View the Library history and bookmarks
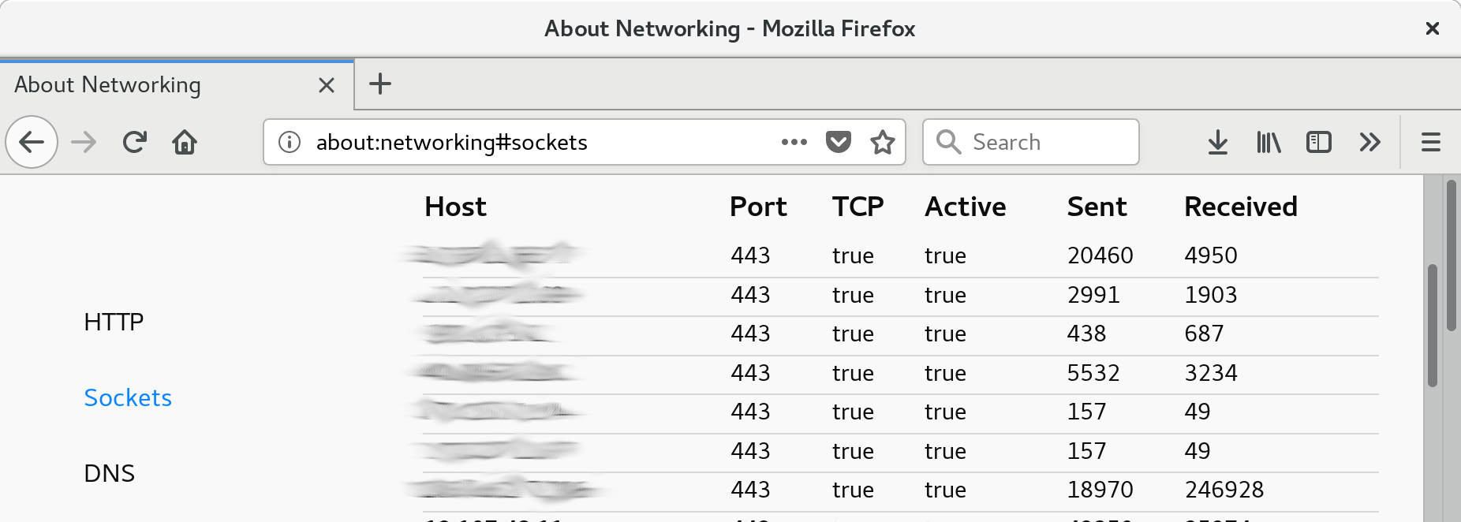 pos(1269,142)
